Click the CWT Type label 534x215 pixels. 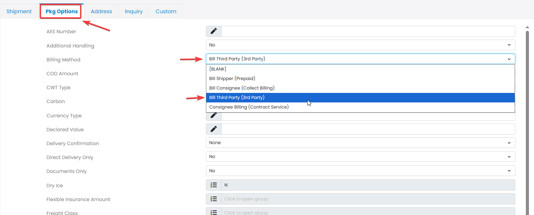[58, 87]
